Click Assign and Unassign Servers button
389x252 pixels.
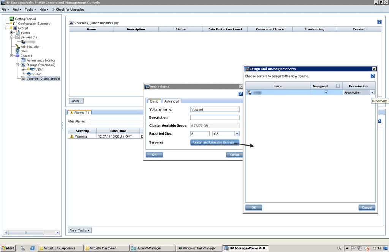[215, 143]
